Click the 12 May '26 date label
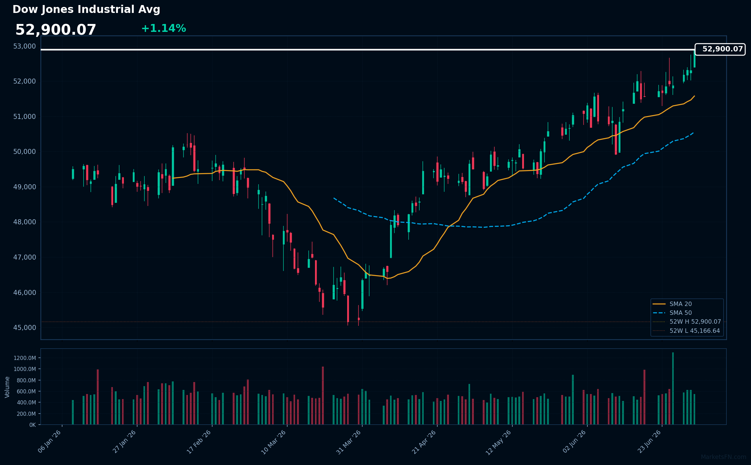 (498, 442)
